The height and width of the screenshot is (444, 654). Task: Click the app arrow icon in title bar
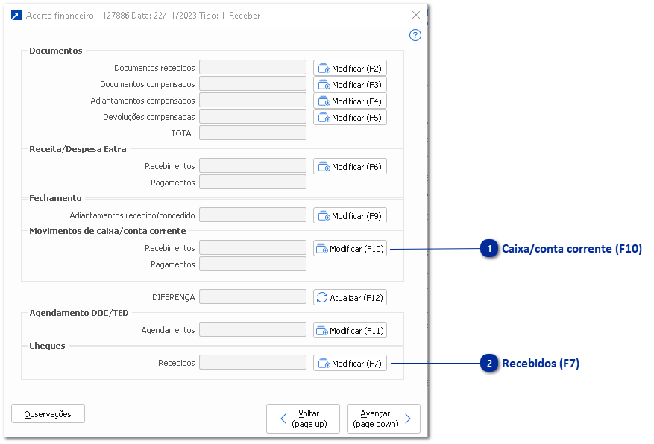tap(16, 16)
